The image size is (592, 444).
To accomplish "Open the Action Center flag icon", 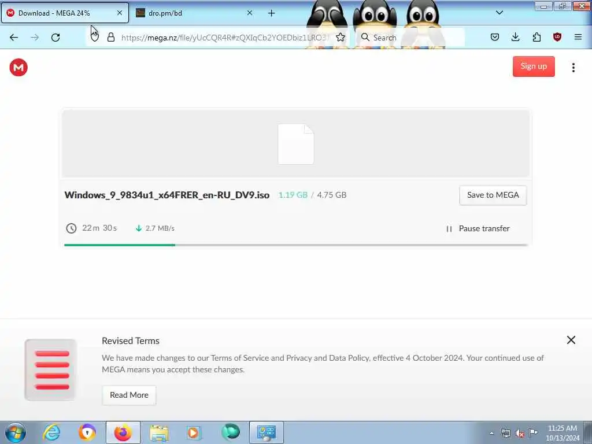I will coord(533,432).
